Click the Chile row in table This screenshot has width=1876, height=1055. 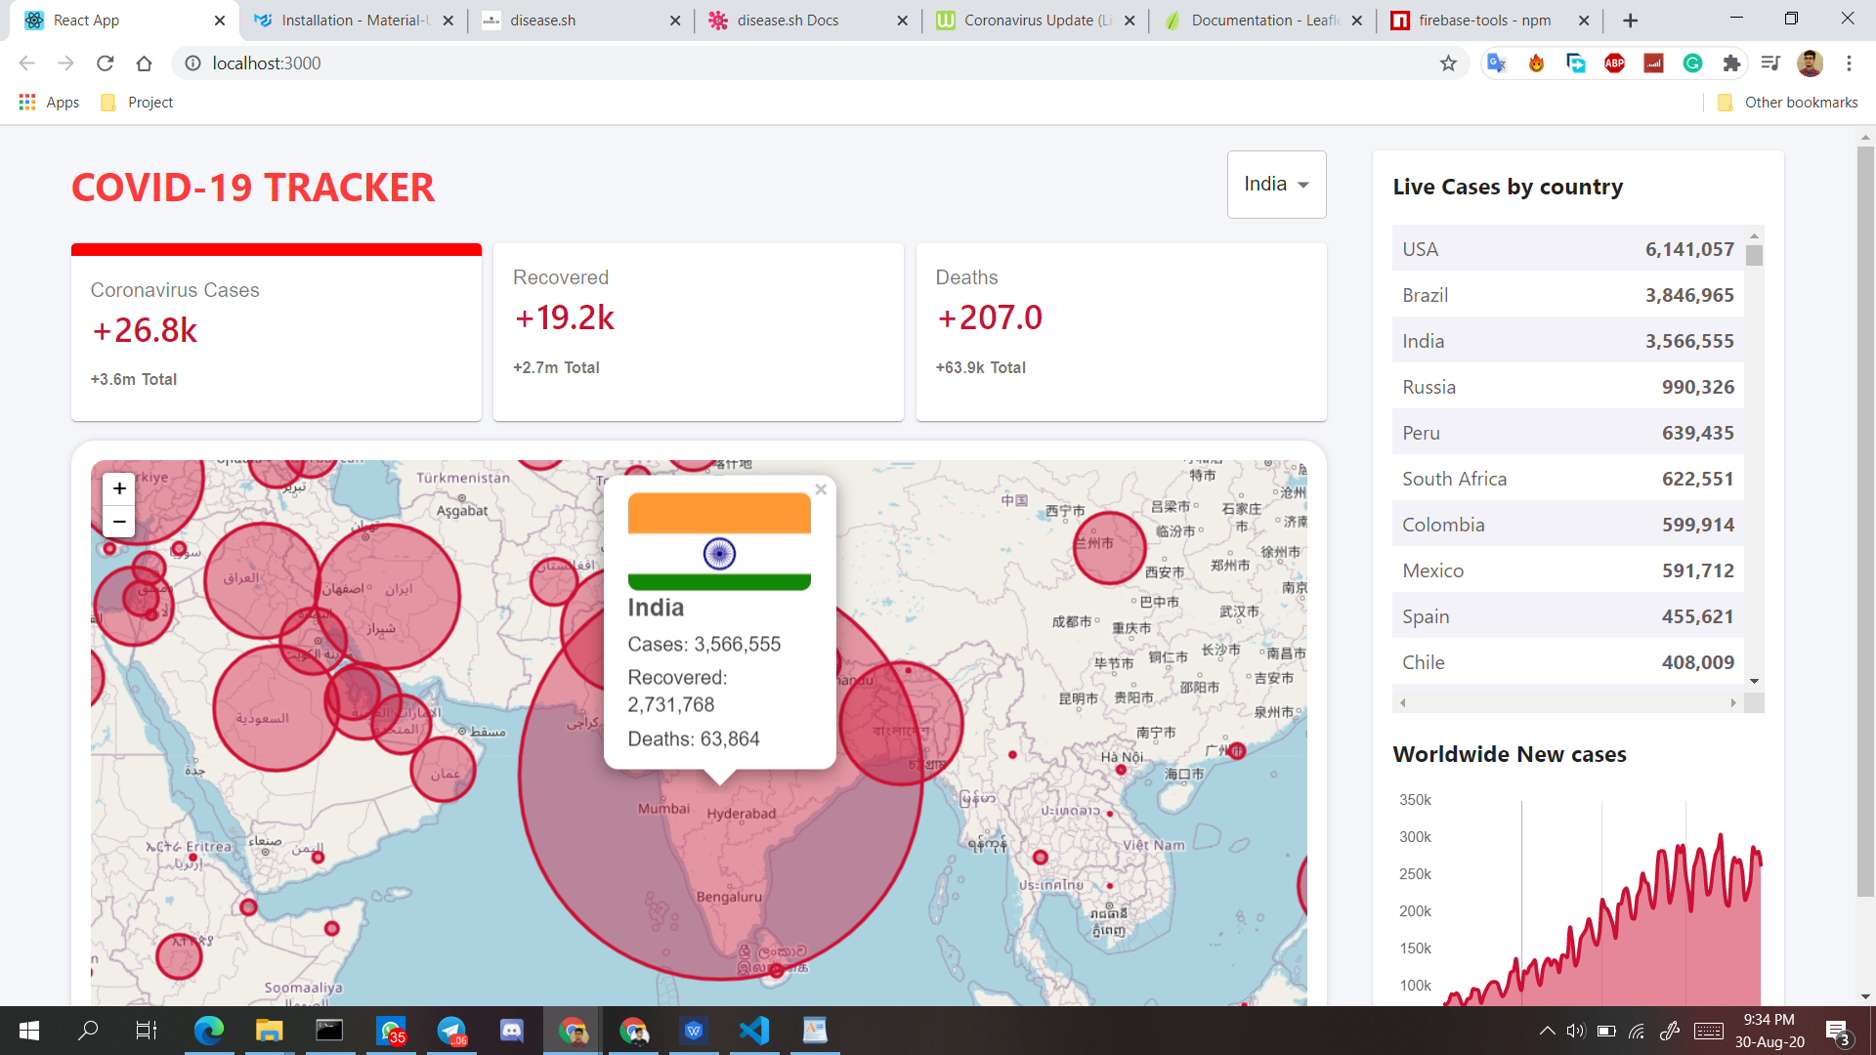[1568, 662]
